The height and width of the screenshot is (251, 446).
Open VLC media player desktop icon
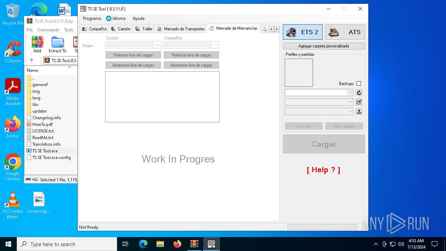13,205
